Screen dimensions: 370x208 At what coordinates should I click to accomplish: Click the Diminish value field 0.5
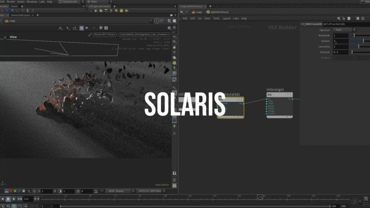click(x=340, y=52)
